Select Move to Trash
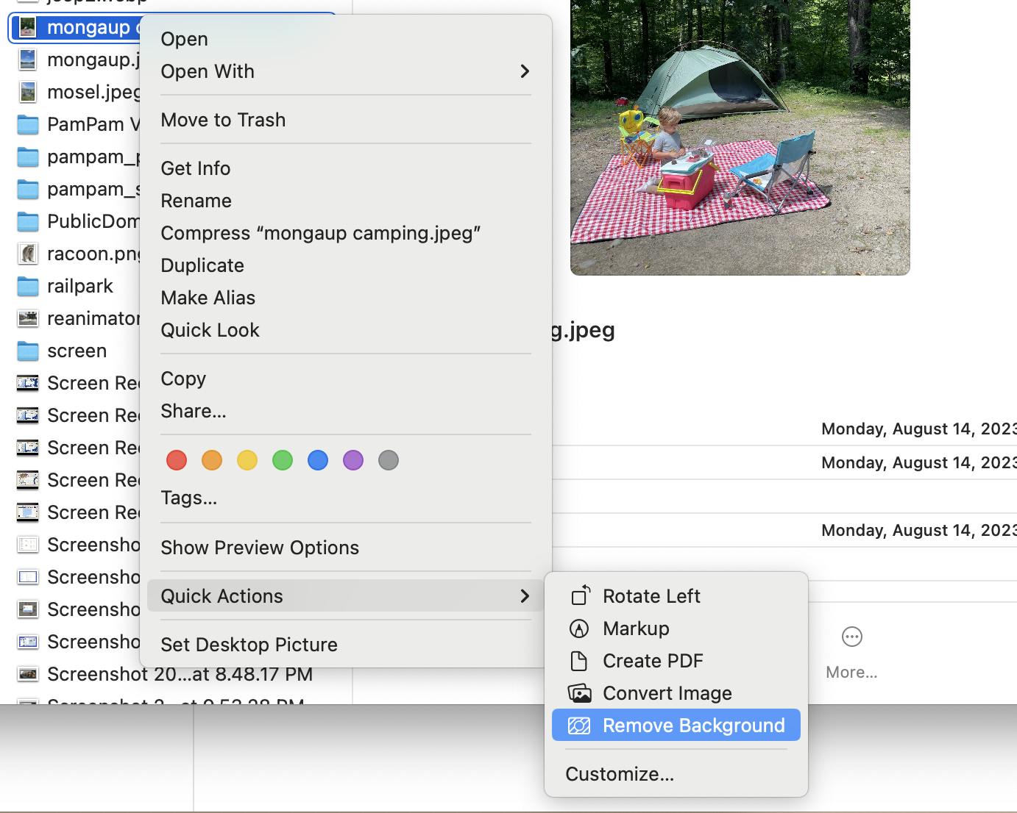 click(346, 120)
